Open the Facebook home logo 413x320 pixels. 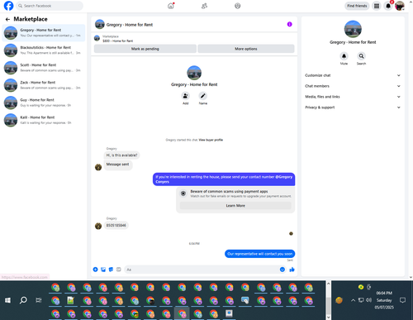(8, 6)
